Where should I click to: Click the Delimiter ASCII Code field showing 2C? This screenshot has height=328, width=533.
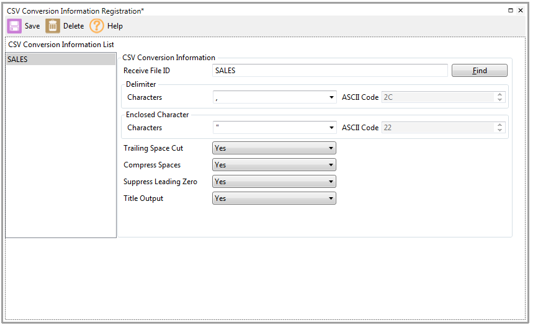click(x=437, y=97)
